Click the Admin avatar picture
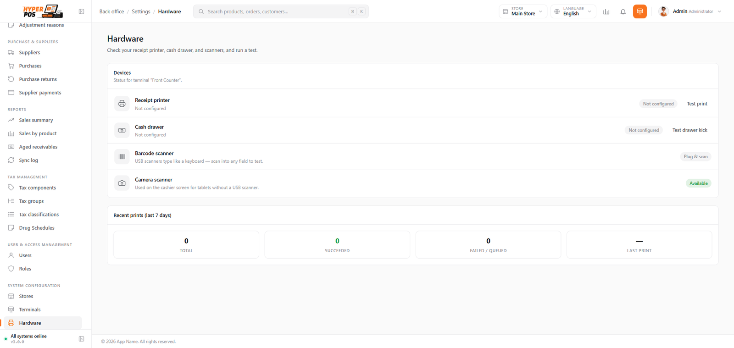734x348 pixels. pyautogui.click(x=663, y=11)
